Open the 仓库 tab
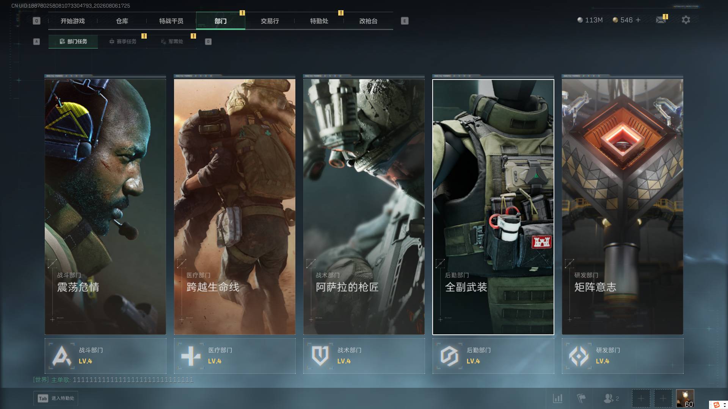 pyautogui.click(x=122, y=21)
